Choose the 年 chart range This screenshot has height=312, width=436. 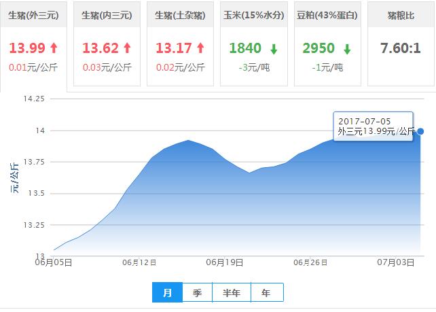tap(266, 293)
